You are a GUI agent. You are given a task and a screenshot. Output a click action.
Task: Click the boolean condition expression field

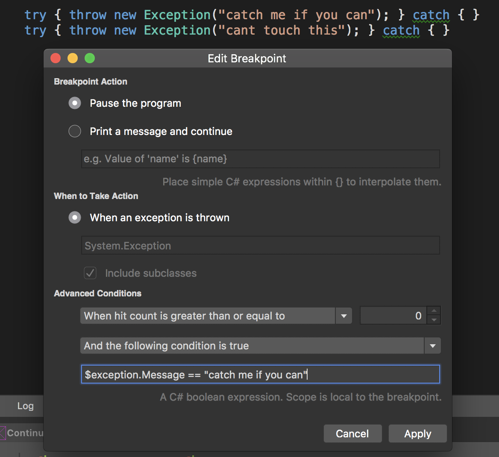point(260,374)
